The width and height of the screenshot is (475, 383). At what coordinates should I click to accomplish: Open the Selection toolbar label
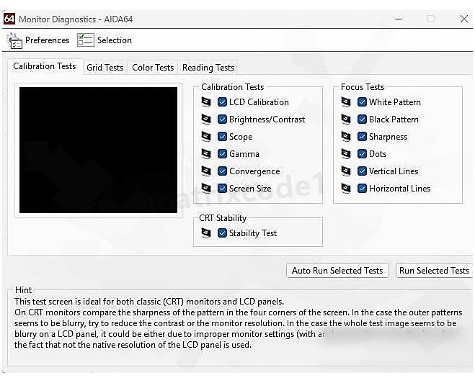tap(115, 40)
